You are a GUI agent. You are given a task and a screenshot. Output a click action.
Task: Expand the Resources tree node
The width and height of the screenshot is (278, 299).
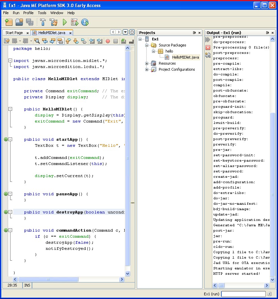[147, 63]
